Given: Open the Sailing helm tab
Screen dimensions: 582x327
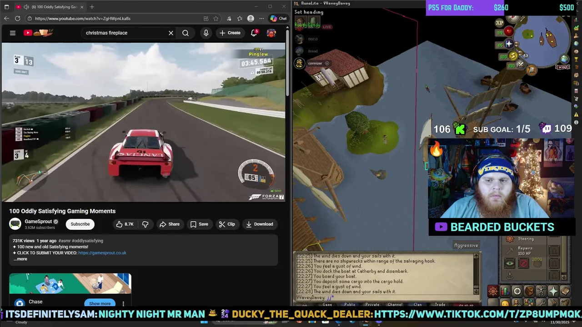Looking at the screenshot, I should click(x=493, y=291).
